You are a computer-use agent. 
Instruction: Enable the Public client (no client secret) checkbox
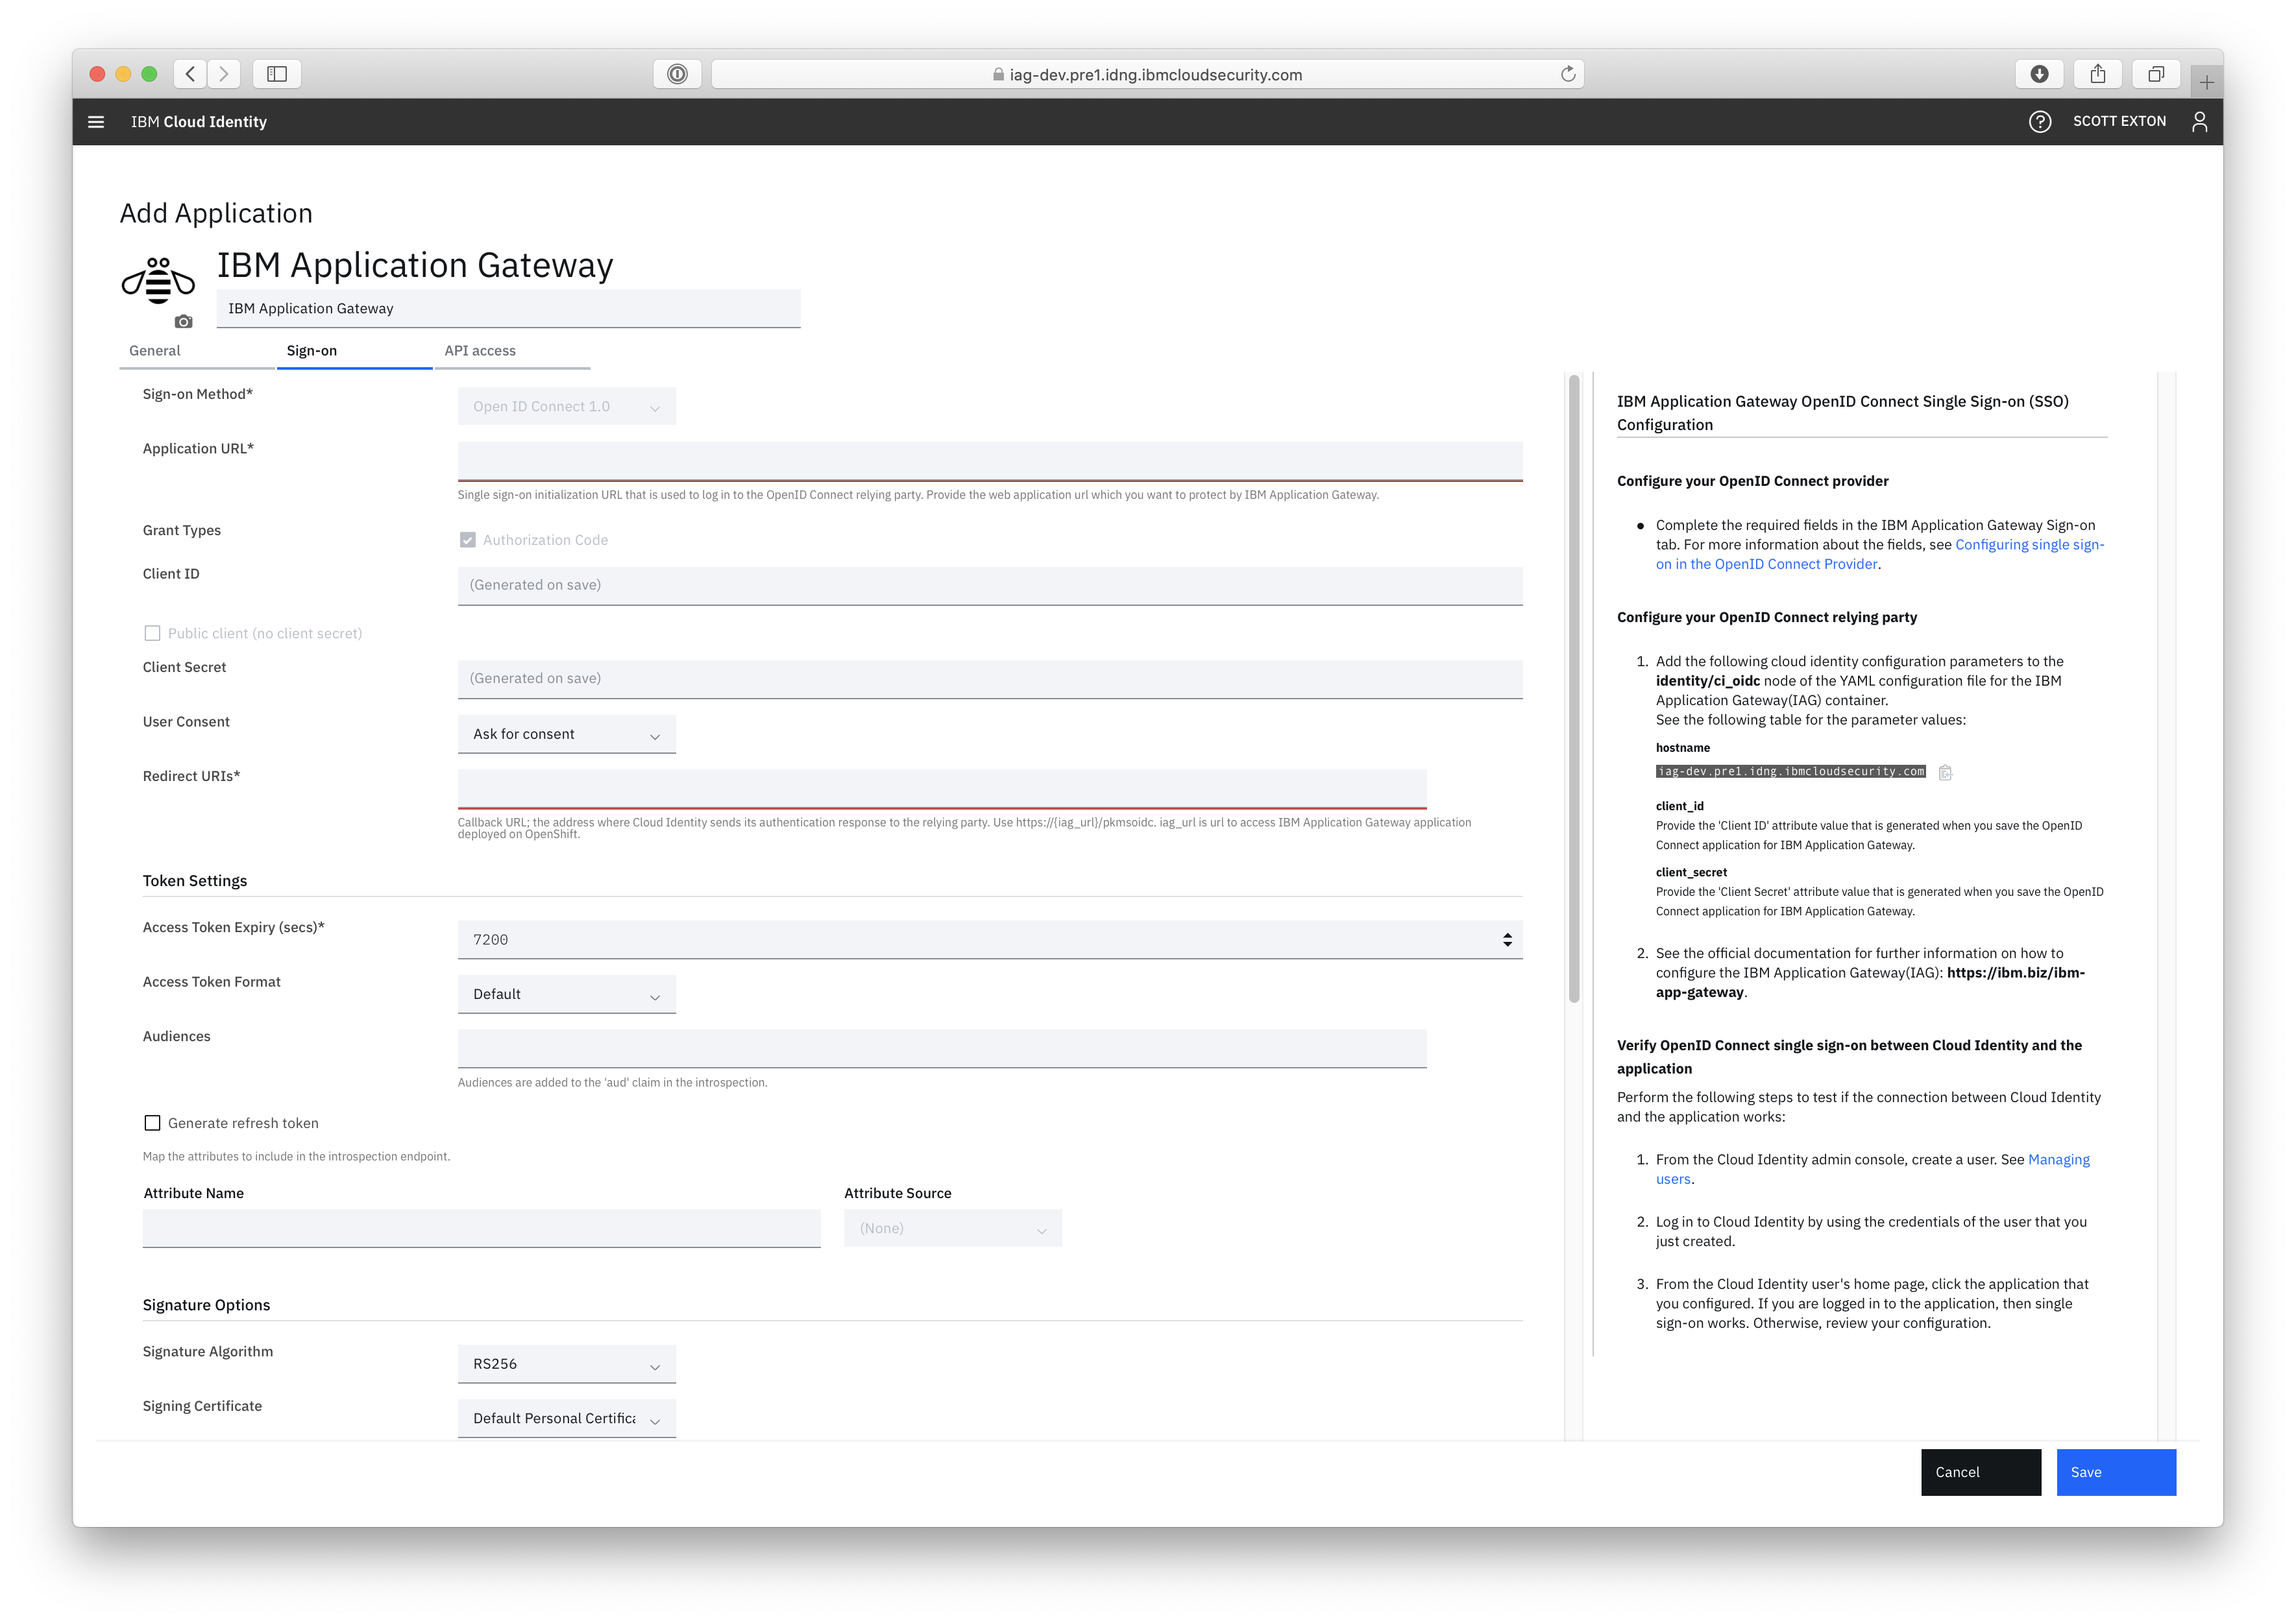pyautogui.click(x=152, y=632)
